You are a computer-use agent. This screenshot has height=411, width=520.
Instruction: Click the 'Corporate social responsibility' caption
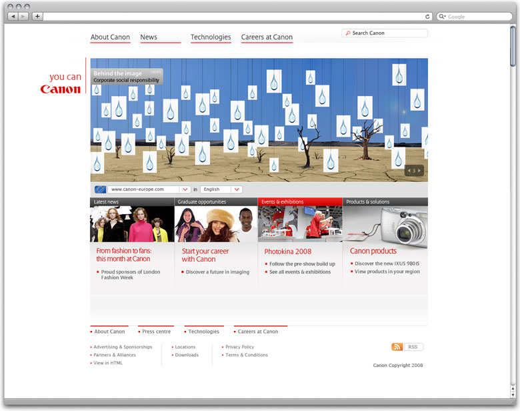tap(126, 80)
